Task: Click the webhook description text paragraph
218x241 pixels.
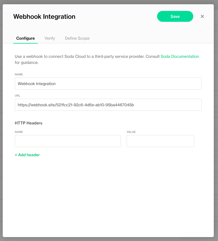Action: pyautogui.click(x=87, y=56)
